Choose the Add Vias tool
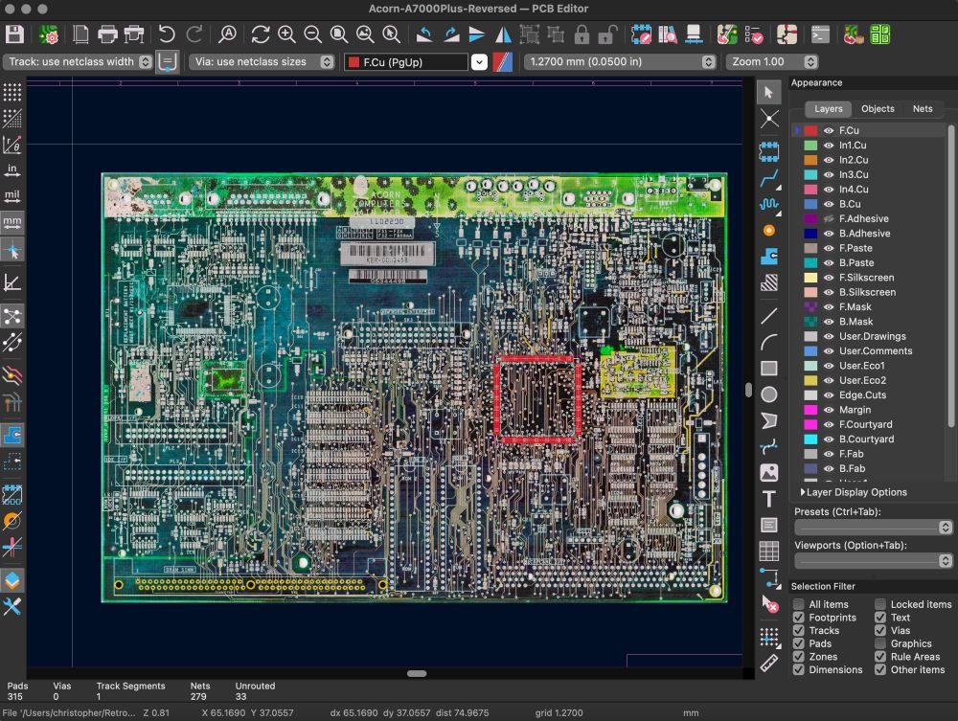This screenshot has height=721, width=958. coord(768,230)
